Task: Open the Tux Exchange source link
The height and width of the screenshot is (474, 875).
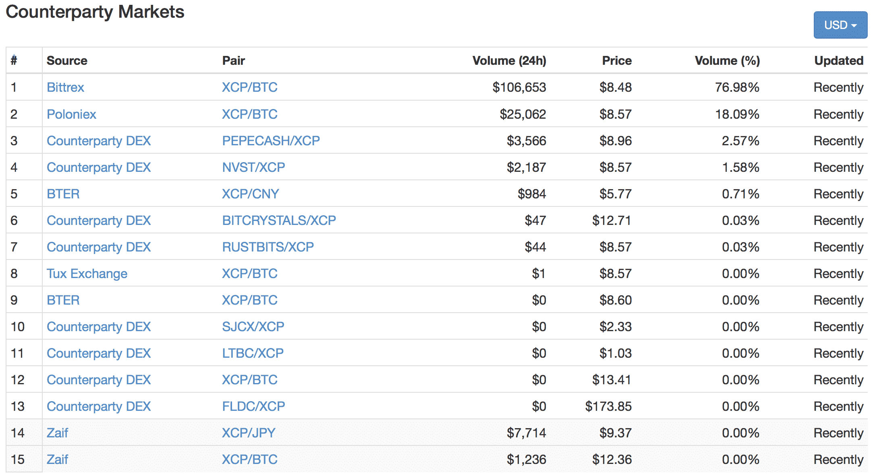Action: coord(87,274)
